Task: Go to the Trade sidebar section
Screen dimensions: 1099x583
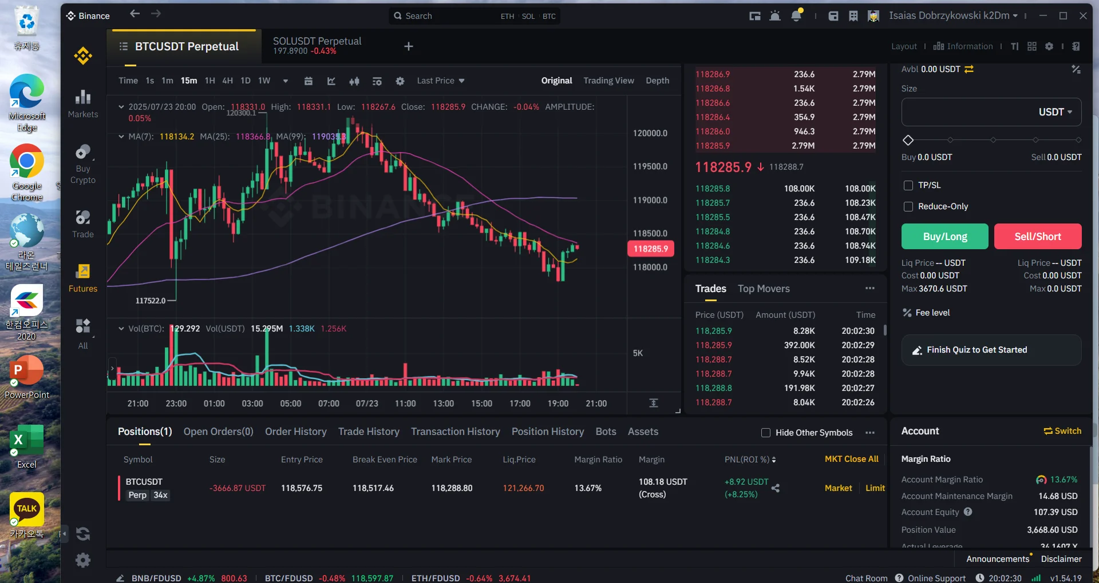Action: pyautogui.click(x=83, y=224)
